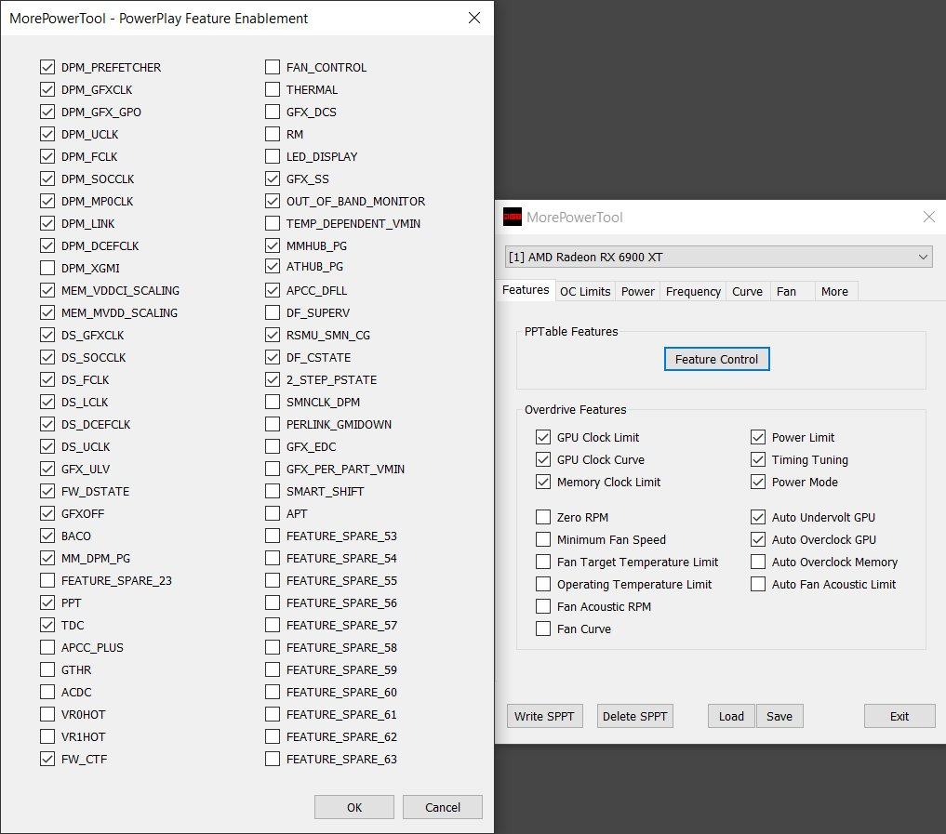The width and height of the screenshot is (946, 834).
Task: Enable the DPM_XGMI checkbox
Action: click(x=47, y=268)
